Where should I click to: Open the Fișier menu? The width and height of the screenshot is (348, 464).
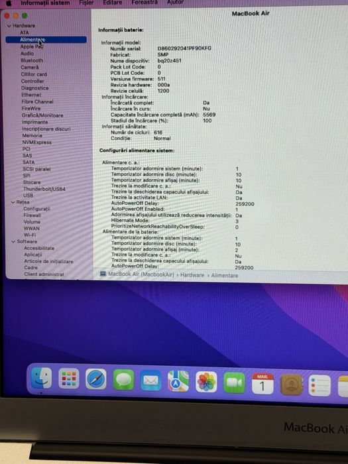coord(86,3)
